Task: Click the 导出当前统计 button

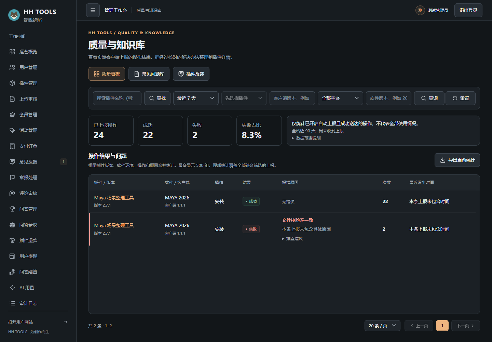Action: [457, 160]
